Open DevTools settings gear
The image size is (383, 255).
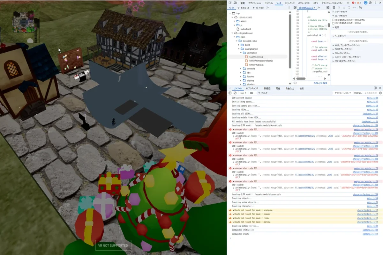(370, 3)
